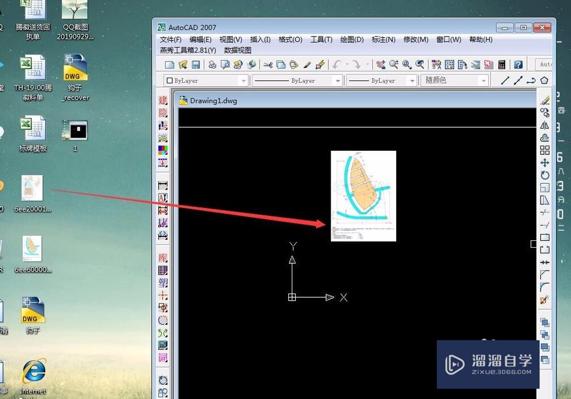Select the Offset tool
571x399 pixels.
[545, 138]
